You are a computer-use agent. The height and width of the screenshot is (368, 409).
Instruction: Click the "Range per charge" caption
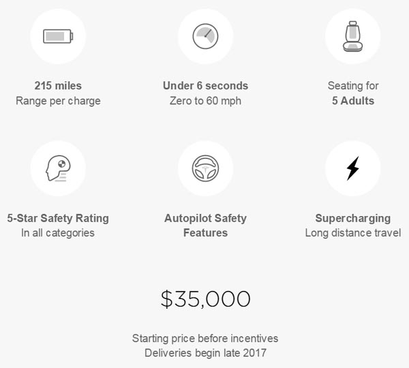pos(58,101)
